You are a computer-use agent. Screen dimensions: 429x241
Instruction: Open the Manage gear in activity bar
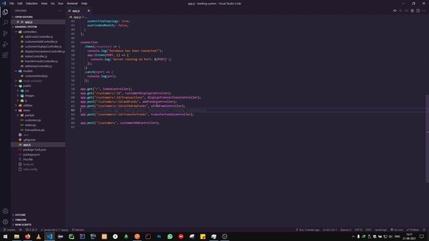point(5,222)
